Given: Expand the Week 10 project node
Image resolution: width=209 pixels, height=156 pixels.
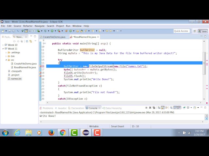Looking at the screenshot, I should (3, 45).
